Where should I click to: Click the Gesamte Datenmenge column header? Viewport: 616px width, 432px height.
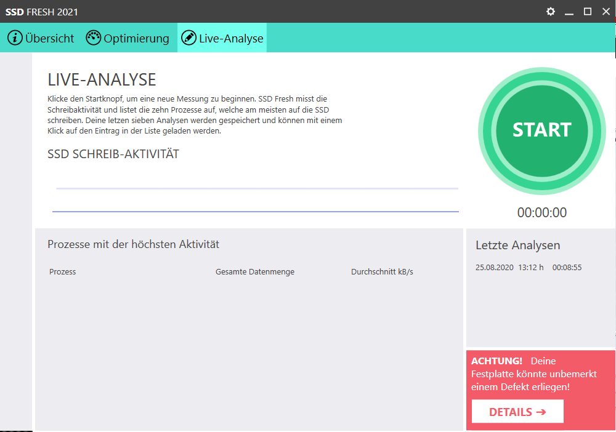pyautogui.click(x=254, y=271)
